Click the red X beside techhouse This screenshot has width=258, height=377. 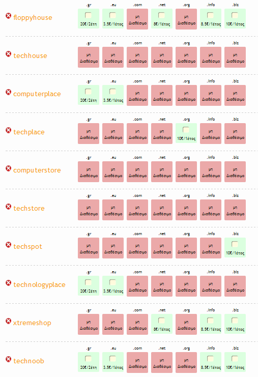coord(9,54)
